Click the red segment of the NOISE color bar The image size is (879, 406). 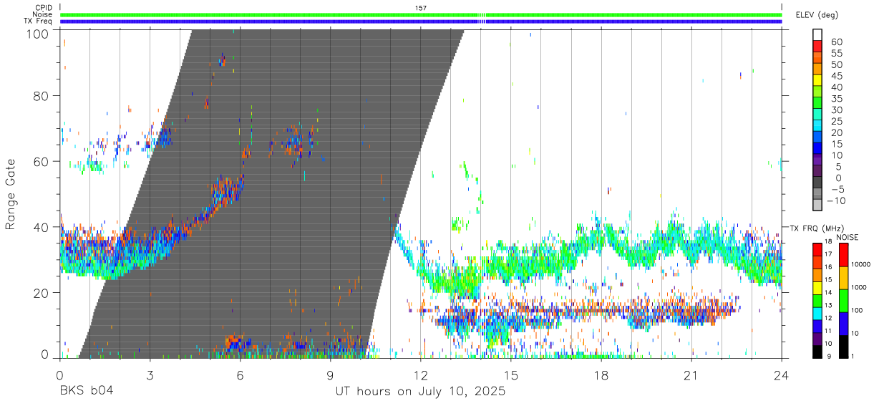click(843, 254)
